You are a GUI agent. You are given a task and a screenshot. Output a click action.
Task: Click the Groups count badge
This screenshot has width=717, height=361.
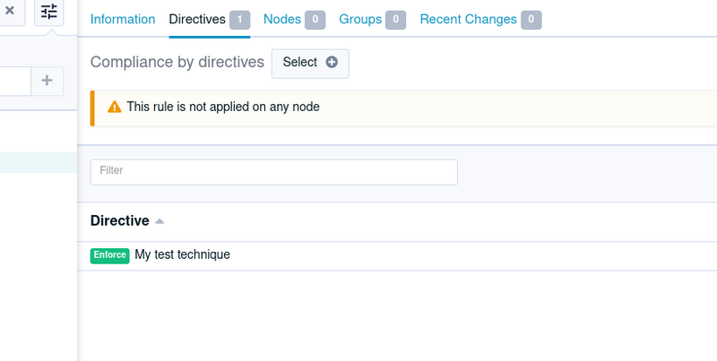click(395, 20)
